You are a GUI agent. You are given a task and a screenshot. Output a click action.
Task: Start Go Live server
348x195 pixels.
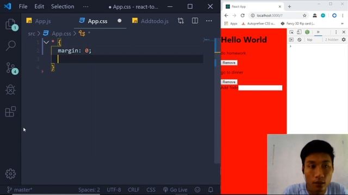tap(175, 190)
